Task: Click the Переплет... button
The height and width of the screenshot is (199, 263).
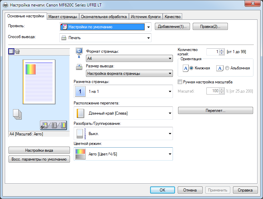Action: click(216, 111)
